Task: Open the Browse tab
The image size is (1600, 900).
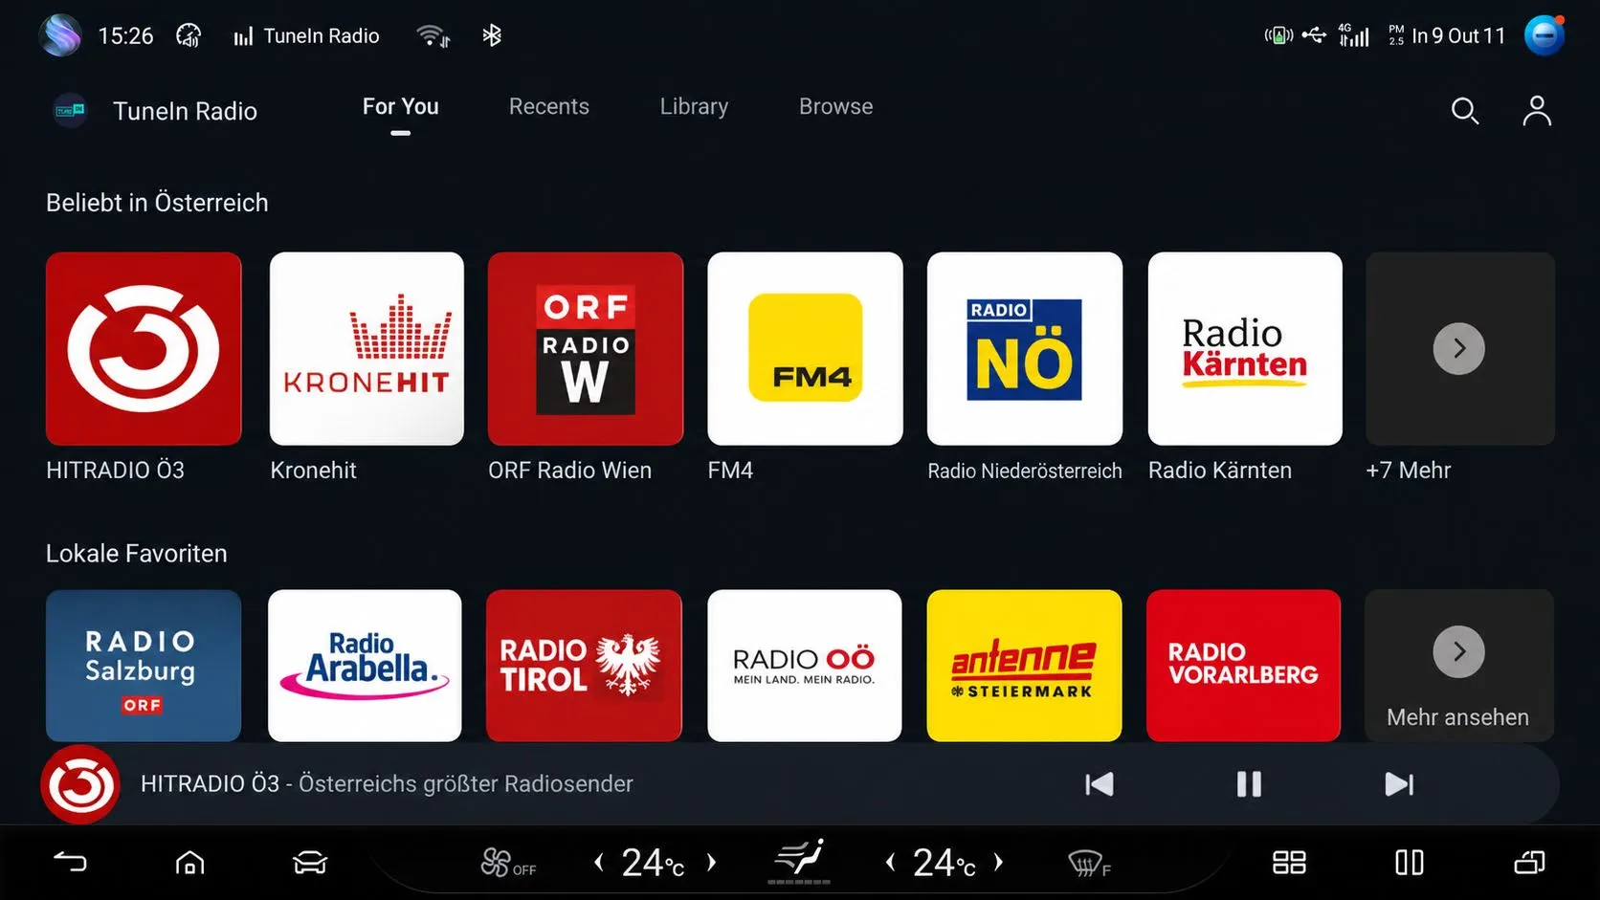Action: coord(835,107)
